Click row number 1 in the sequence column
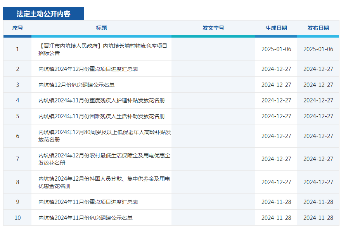Image resolution: width=348 pixels, height=233 pixels. (x=17, y=48)
